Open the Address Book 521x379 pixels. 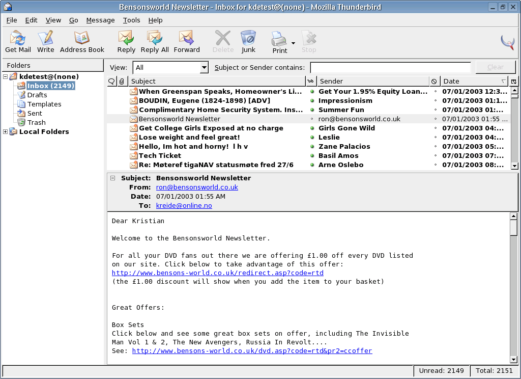pyautogui.click(x=82, y=42)
